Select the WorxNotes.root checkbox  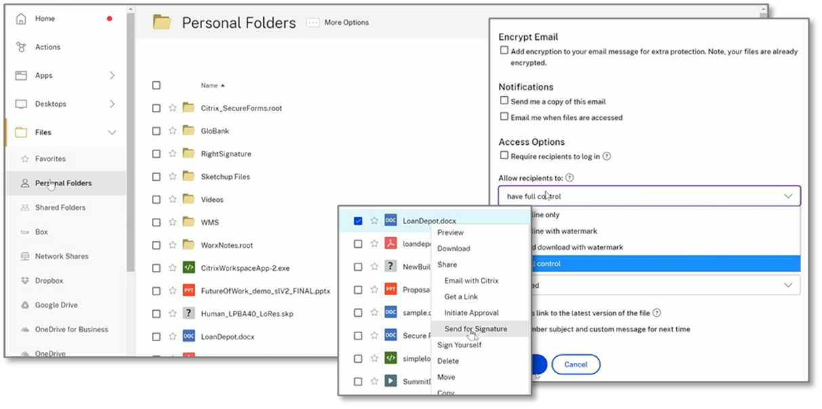tap(157, 245)
